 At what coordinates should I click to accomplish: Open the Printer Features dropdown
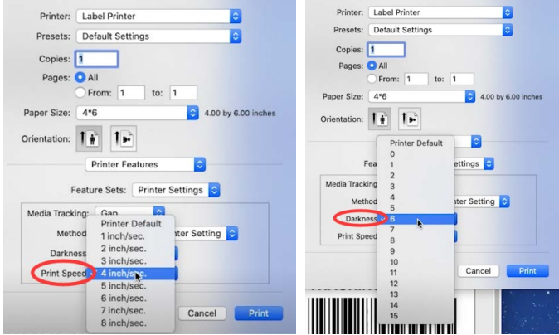tap(145, 164)
